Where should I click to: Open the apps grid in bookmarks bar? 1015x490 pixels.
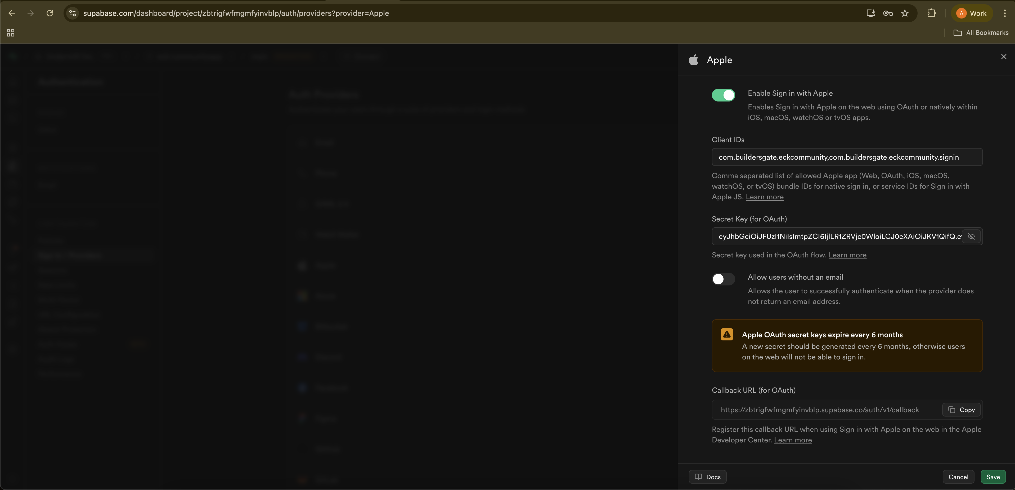(11, 33)
